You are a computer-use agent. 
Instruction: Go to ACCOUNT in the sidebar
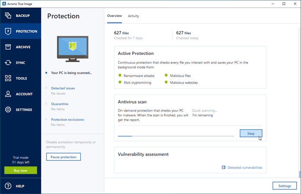click(21, 94)
